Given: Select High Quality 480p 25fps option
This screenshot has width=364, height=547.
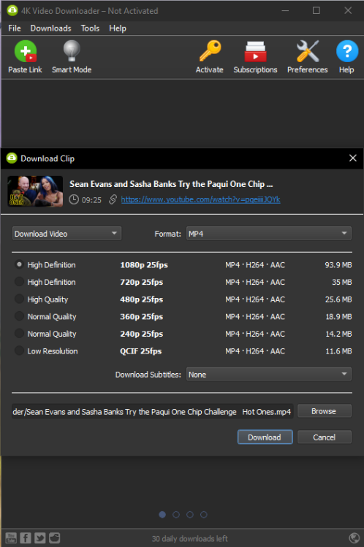Looking at the screenshot, I should pos(19,299).
